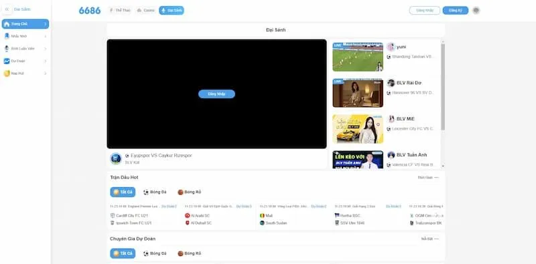Viewport: 536px width, 264px height.
Task: Expand the Trang Chủ sidebar chevron
Action: coord(45,24)
